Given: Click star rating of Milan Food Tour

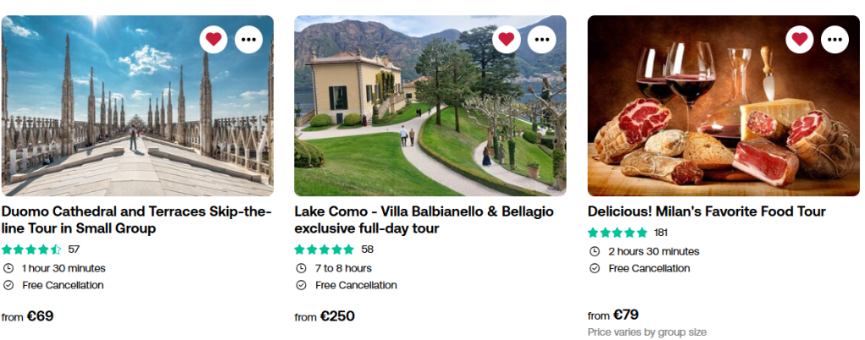Looking at the screenshot, I should 618,233.
